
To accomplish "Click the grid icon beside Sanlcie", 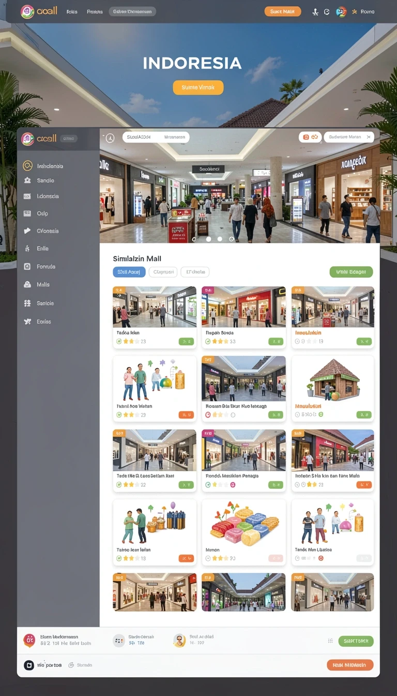I will point(27,303).
